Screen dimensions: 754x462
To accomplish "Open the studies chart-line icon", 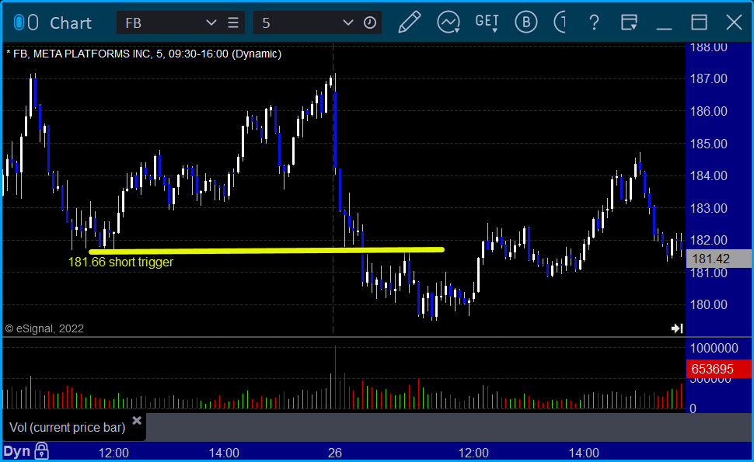I will click(x=449, y=22).
